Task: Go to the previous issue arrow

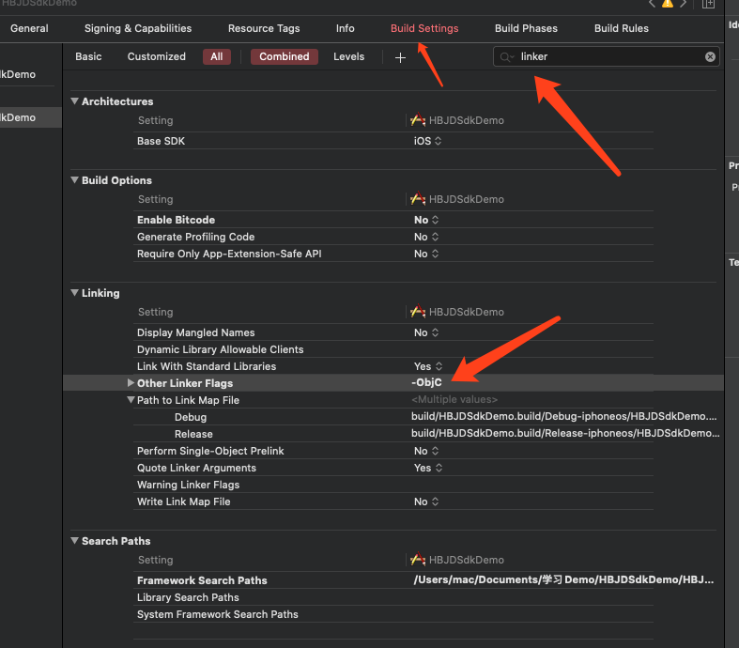Action: [652, 4]
